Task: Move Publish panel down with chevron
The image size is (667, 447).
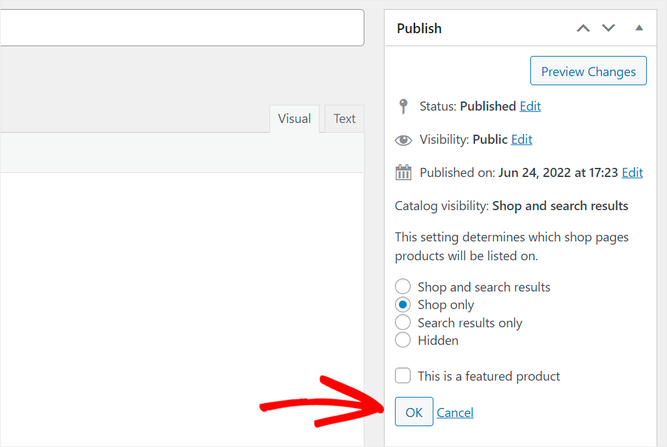Action: point(608,29)
